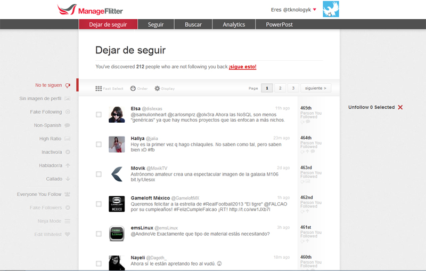Follow the ¡sigue esto! link
Image resolution: width=426 pixels, height=271 pixels.
[x=242, y=67]
